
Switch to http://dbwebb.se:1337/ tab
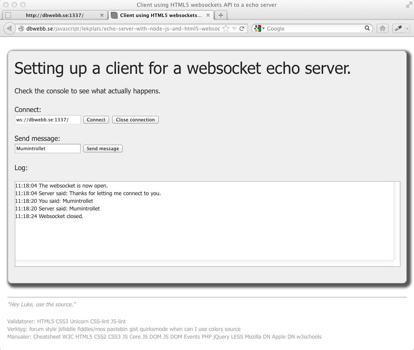click(55, 15)
